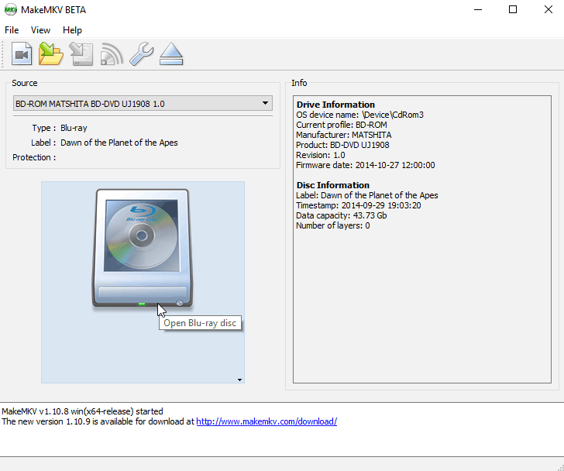Open disc toolbar icon with green arrow folder
The height and width of the screenshot is (471, 564).
coord(51,54)
